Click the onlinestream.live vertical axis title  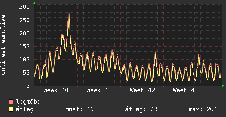tap(3, 45)
